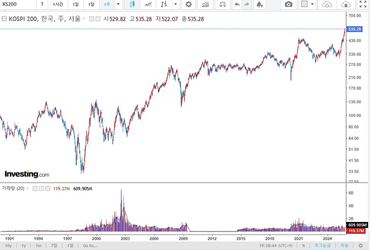Take a chart snapshot with camera icon
This screenshot has height=250, width=370.
[289, 4]
